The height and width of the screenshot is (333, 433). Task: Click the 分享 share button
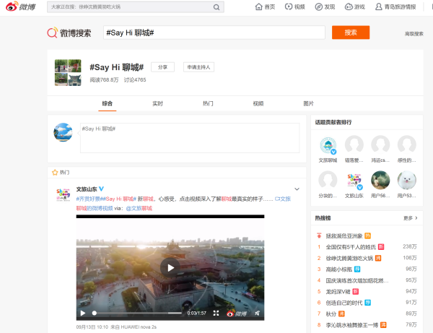pyautogui.click(x=162, y=67)
